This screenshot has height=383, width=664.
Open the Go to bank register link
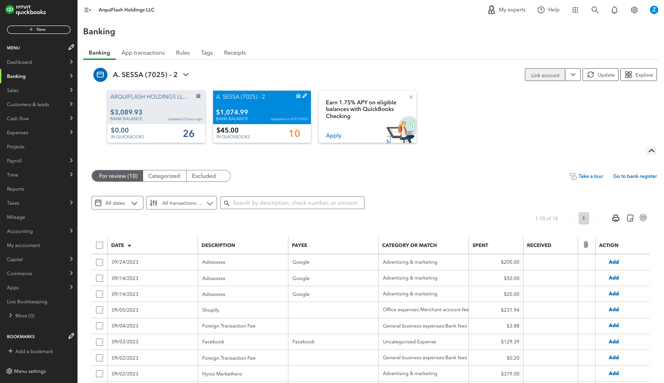click(x=635, y=176)
